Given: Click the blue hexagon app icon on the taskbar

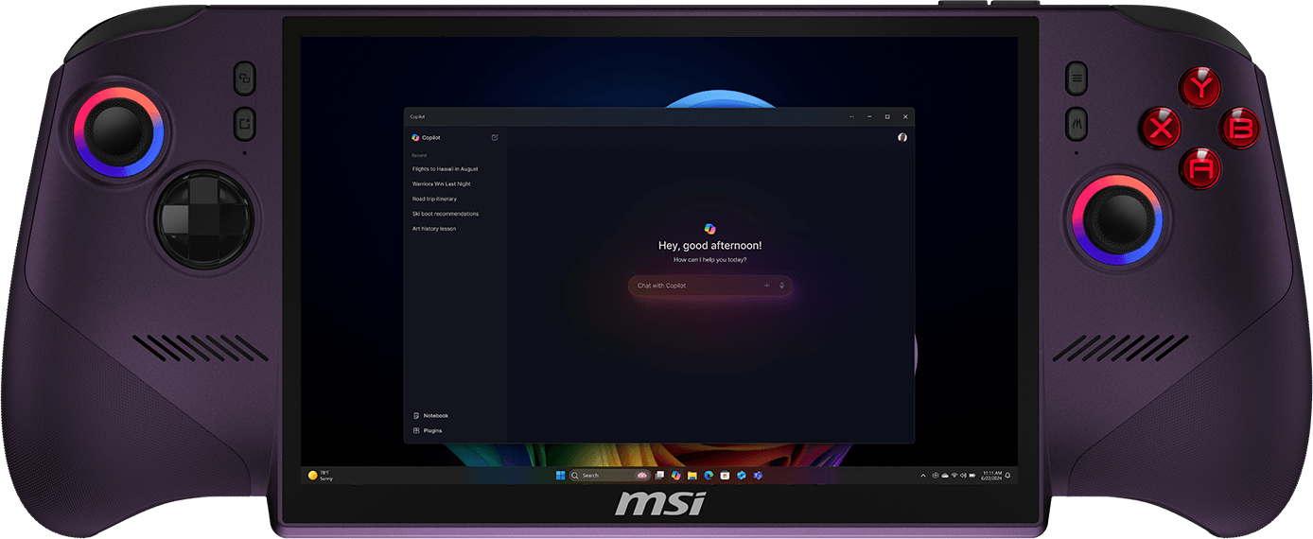Looking at the screenshot, I should [x=742, y=476].
